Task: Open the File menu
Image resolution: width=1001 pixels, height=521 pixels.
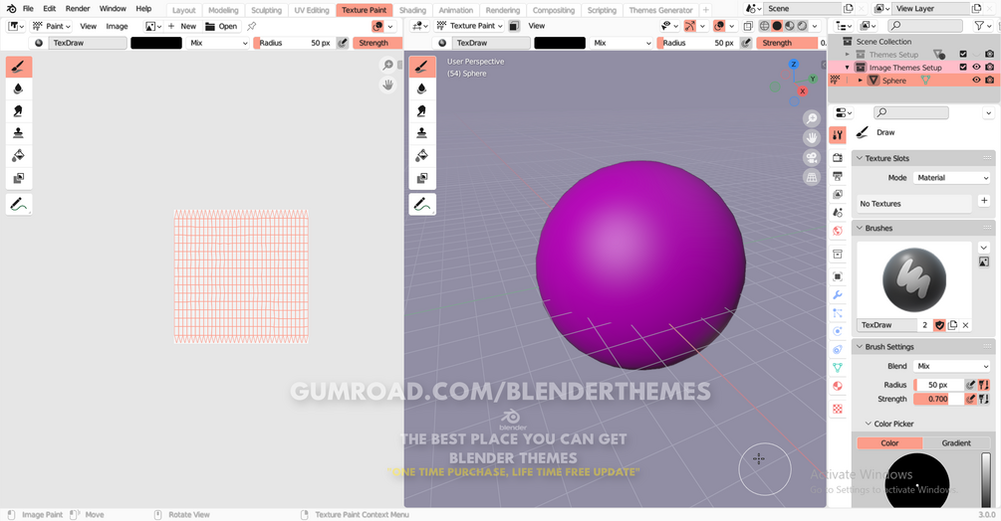Action: 28,9
